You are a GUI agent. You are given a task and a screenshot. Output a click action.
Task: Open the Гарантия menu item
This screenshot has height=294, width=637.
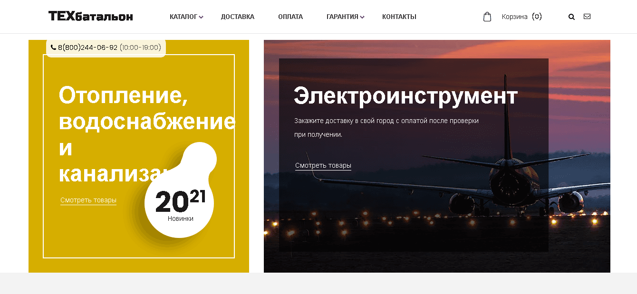coord(342,17)
